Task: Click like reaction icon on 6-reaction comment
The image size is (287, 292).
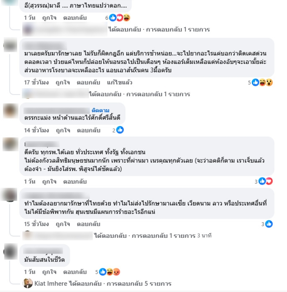Action: click(x=113, y=18)
